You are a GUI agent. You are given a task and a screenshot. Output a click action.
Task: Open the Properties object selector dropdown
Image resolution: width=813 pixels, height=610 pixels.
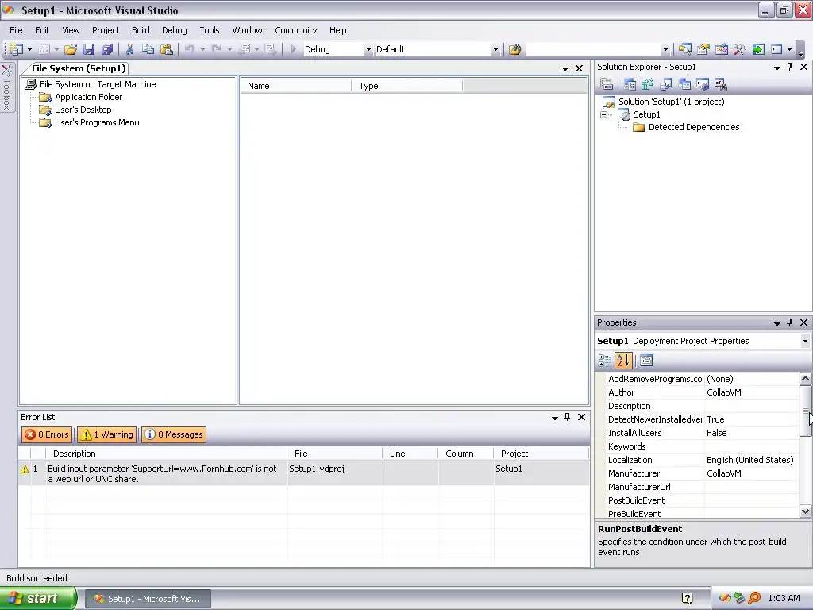[805, 341]
